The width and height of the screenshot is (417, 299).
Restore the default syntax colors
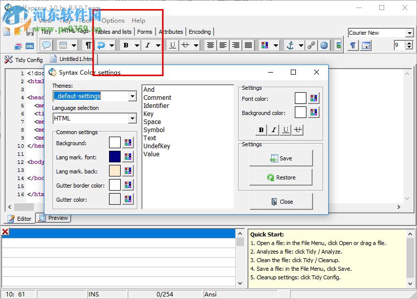[281, 177]
